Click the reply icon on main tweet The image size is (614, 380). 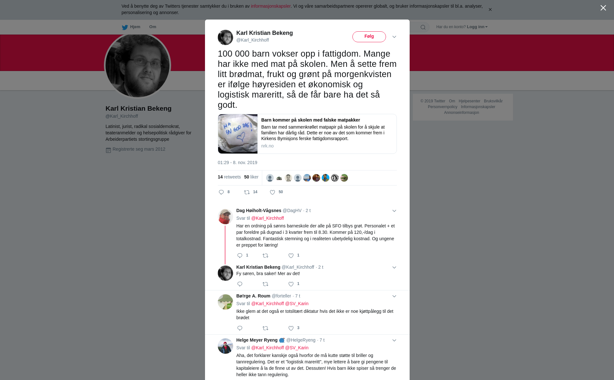coord(221,192)
